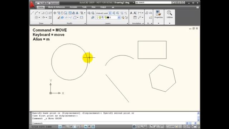Click the Trim tool in Modify panel

tap(67, 18)
